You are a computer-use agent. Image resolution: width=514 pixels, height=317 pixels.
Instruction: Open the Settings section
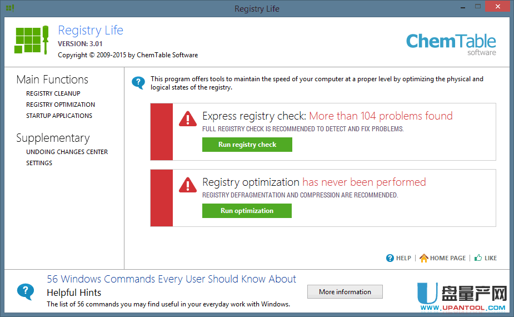tap(39, 163)
